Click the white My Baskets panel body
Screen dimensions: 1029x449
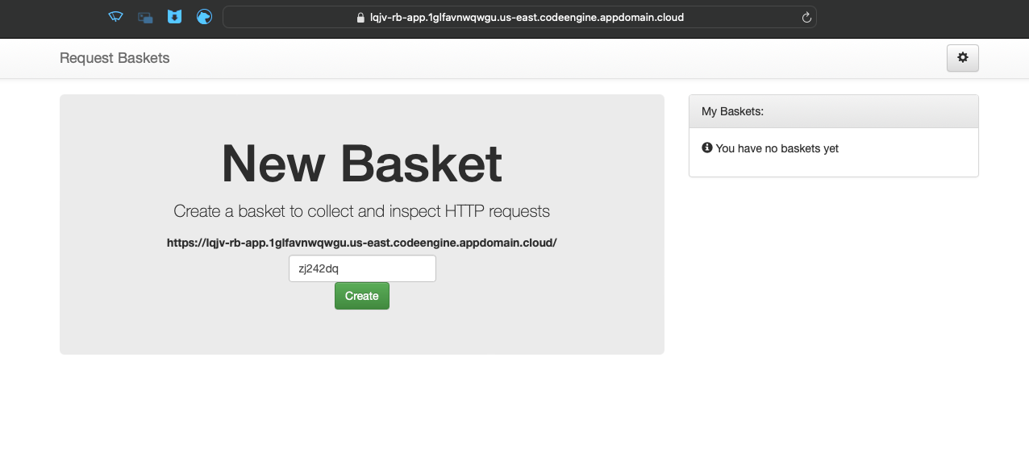pyautogui.click(x=834, y=165)
